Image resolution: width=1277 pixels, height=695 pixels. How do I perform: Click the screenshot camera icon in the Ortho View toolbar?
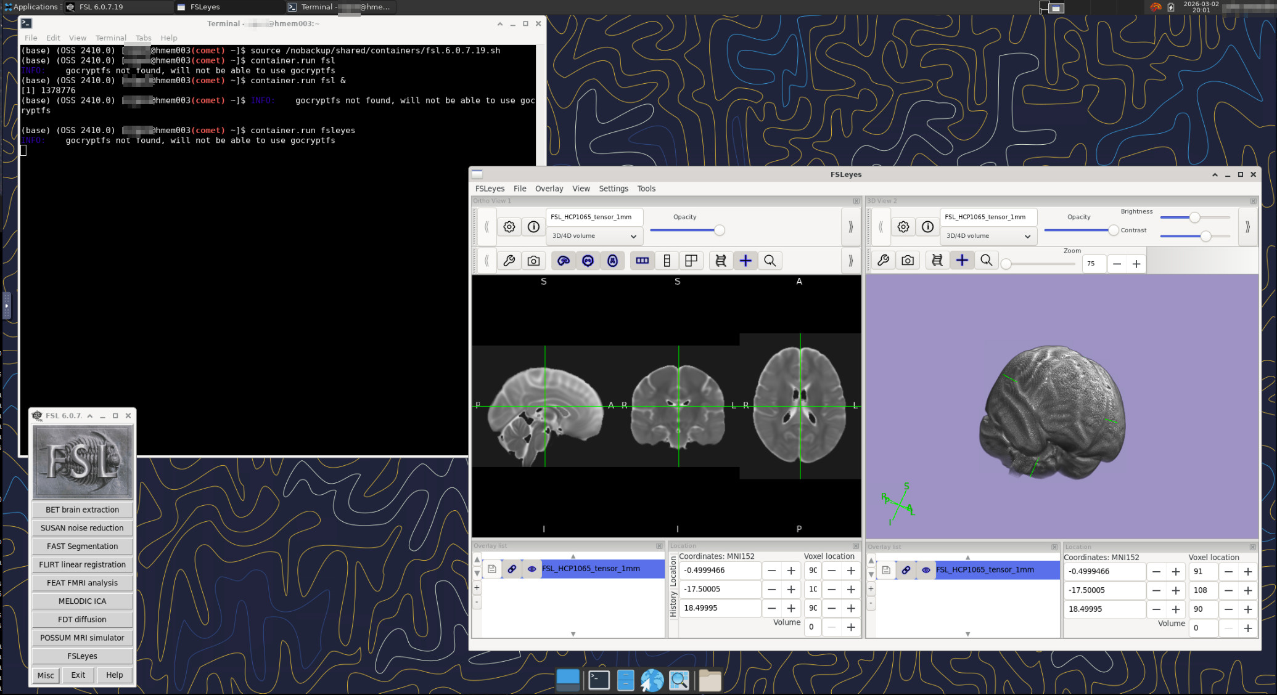pyautogui.click(x=533, y=261)
